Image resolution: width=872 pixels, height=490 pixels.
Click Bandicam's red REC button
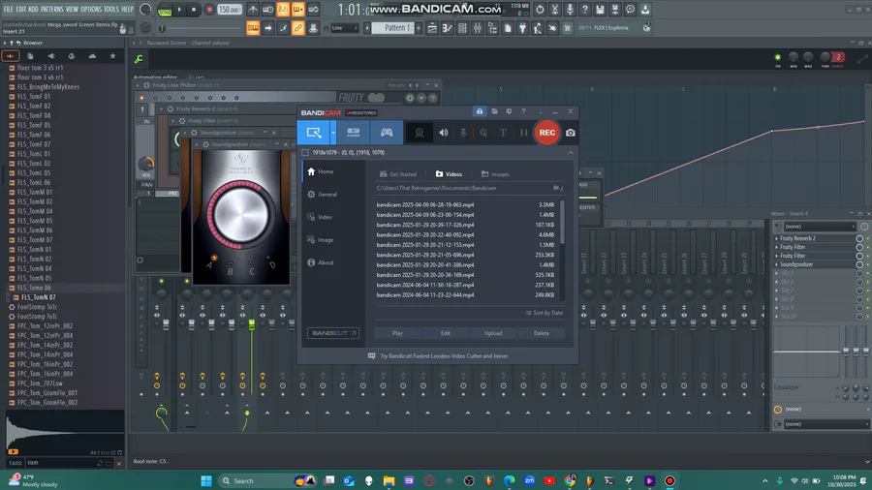coord(546,133)
